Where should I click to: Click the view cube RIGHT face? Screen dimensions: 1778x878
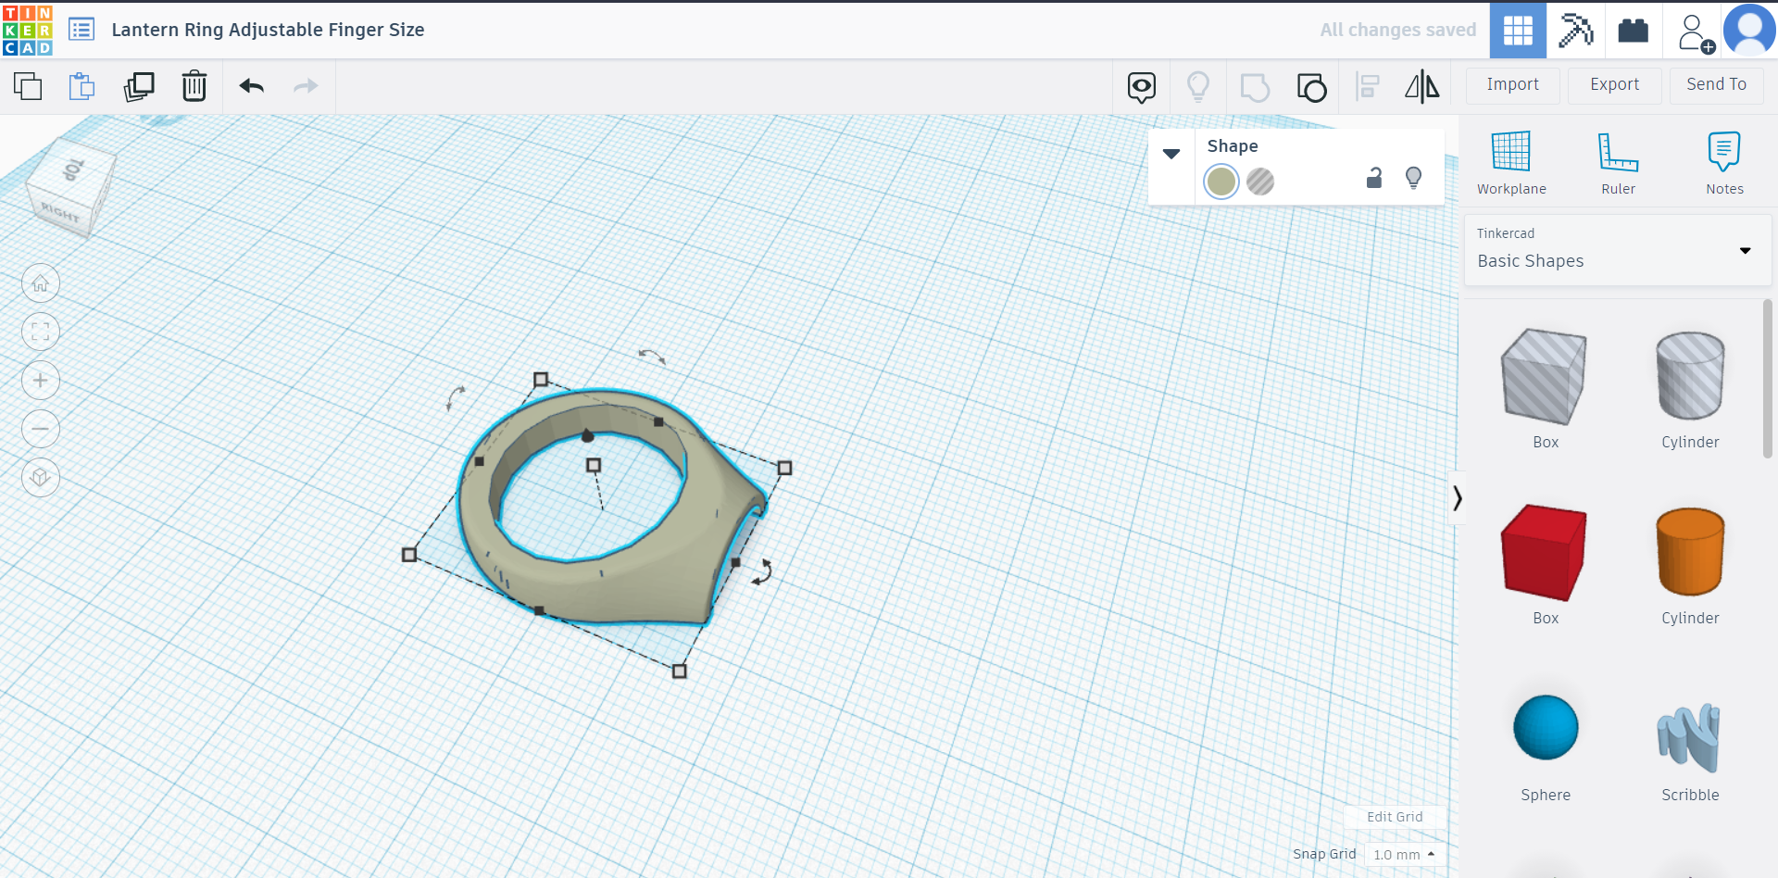61,213
